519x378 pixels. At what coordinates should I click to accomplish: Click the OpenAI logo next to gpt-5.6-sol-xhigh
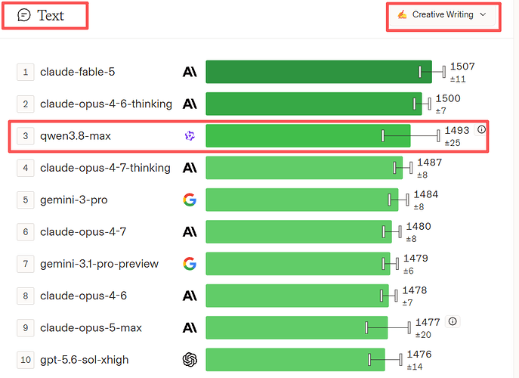tap(190, 360)
